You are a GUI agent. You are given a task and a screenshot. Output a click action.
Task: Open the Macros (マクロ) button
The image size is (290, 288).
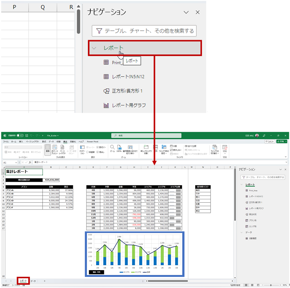(225, 148)
